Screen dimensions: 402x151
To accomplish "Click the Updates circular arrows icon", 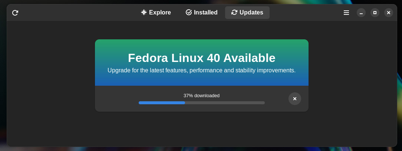I will pos(234,12).
